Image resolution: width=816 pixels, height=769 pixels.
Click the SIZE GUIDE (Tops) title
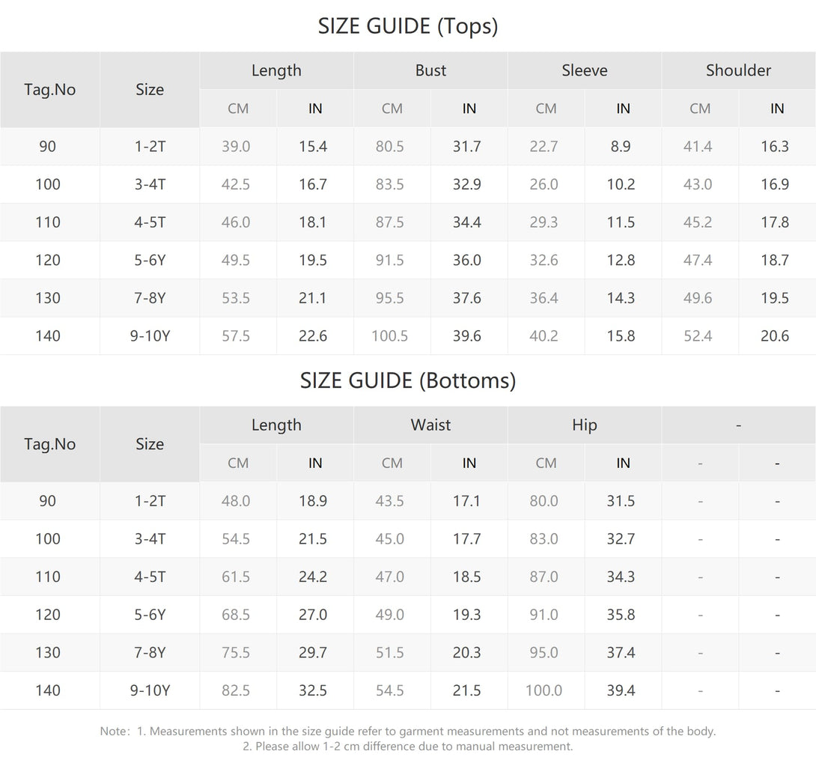[408, 26]
